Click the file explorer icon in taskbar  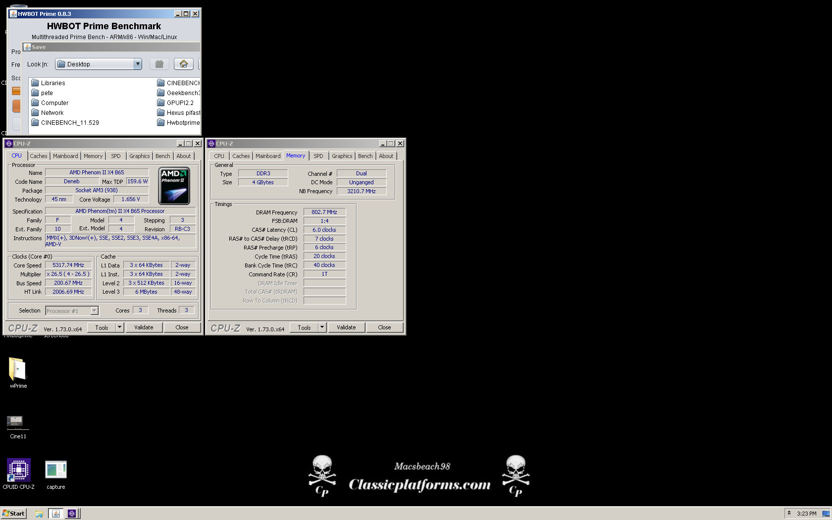(x=39, y=514)
